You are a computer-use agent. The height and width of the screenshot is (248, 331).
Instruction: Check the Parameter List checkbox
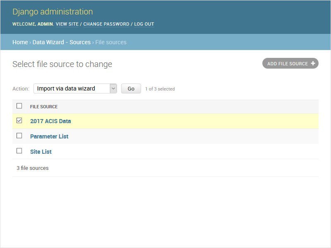(x=19, y=136)
